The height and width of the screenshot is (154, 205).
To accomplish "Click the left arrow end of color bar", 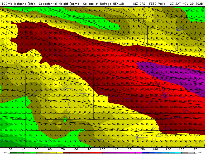I will [7, 152].
